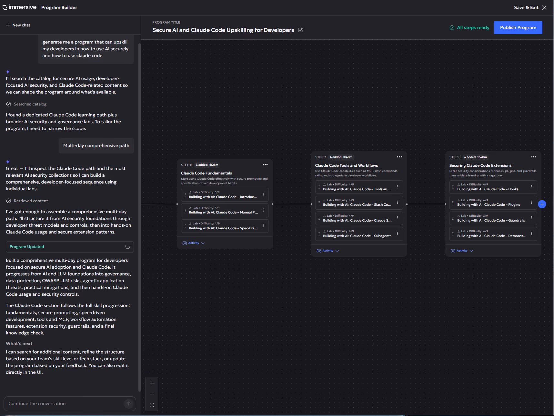Open options for Claude Code Introduction lab
This screenshot has height=416, width=554.
tap(263, 195)
